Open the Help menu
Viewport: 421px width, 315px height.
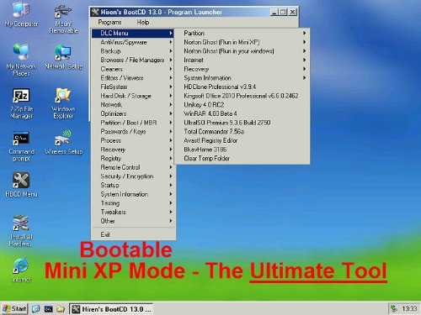(x=143, y=22)
